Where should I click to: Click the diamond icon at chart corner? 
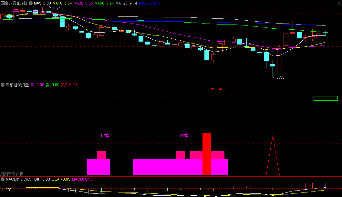[x=340, y=3]
